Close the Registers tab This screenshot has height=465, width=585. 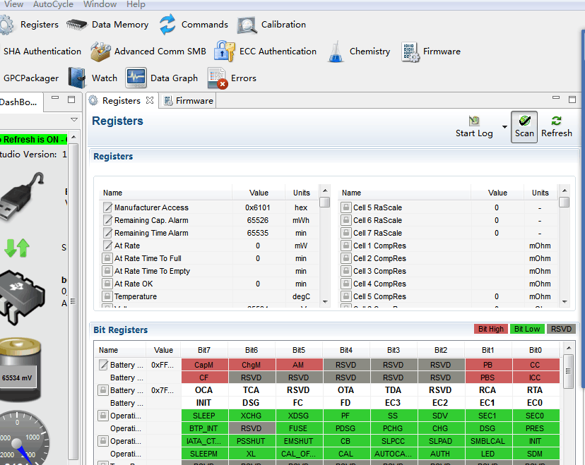pos(150,100)
